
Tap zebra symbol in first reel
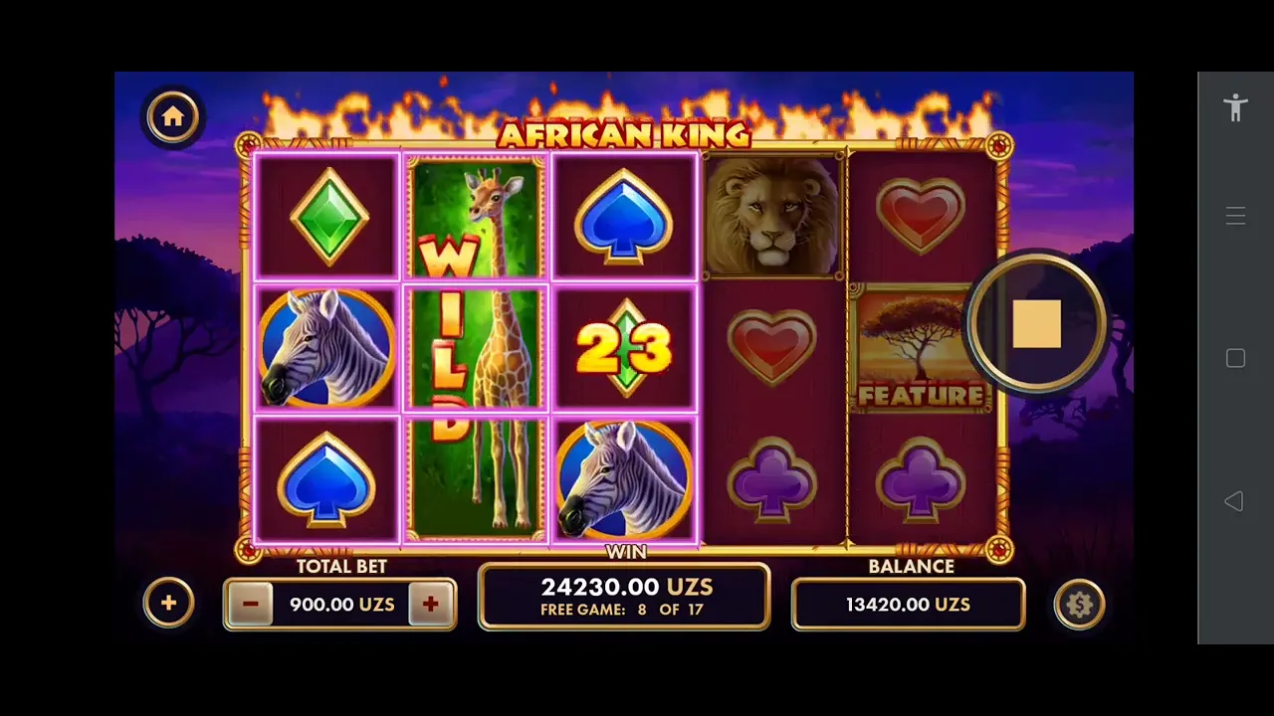326,348
